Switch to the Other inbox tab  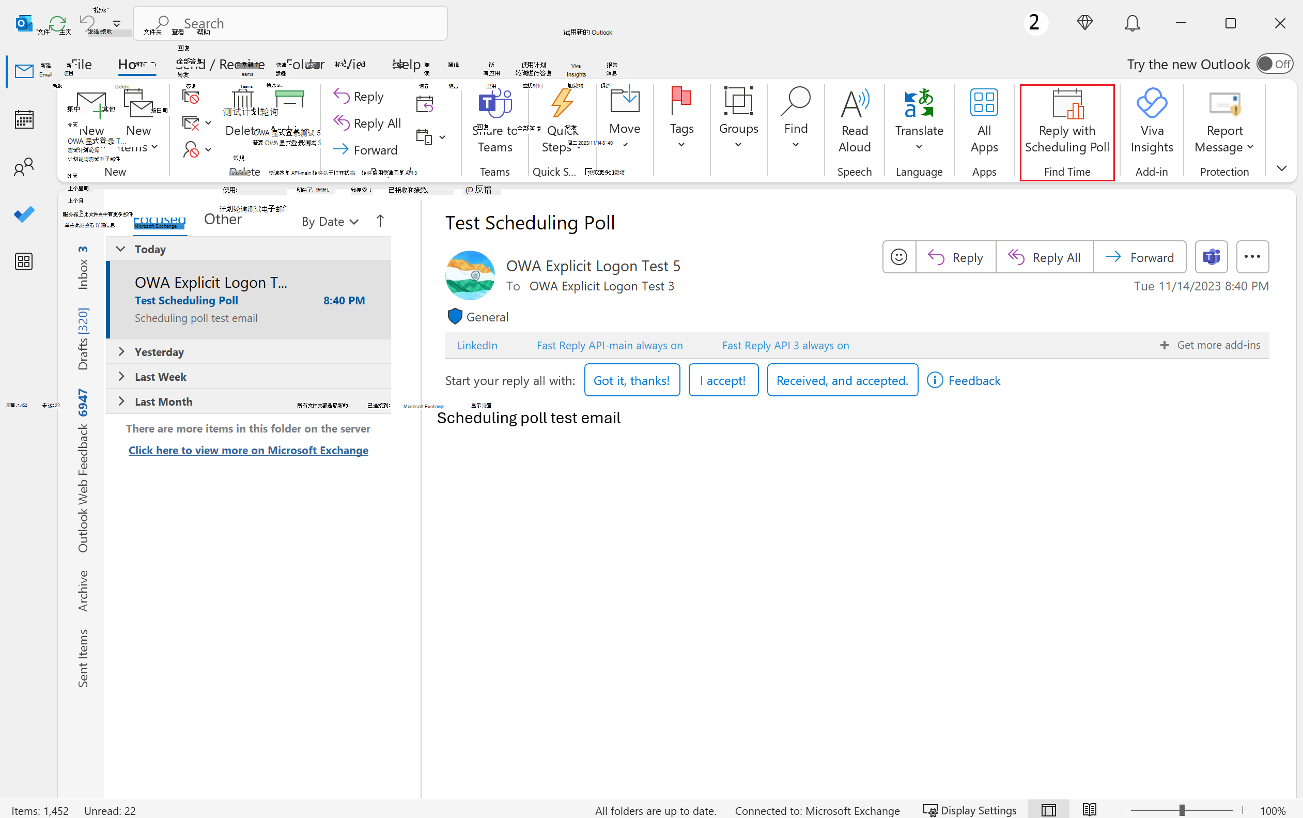point(222,220)
